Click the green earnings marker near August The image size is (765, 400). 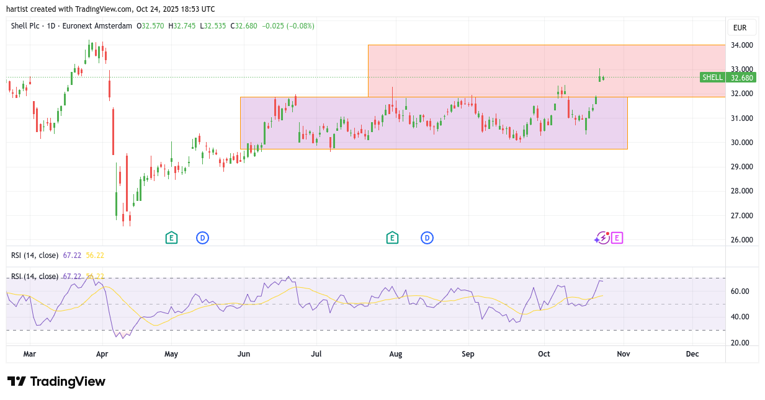[391, 238]
